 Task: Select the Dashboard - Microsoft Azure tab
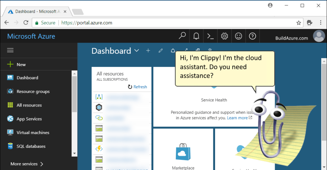coord(37,12)
